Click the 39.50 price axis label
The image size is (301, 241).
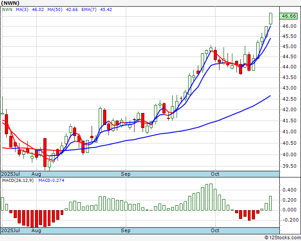point(289,166)
